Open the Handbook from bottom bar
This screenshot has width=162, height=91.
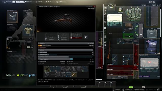pyautogui.click(x=127, y=89)
